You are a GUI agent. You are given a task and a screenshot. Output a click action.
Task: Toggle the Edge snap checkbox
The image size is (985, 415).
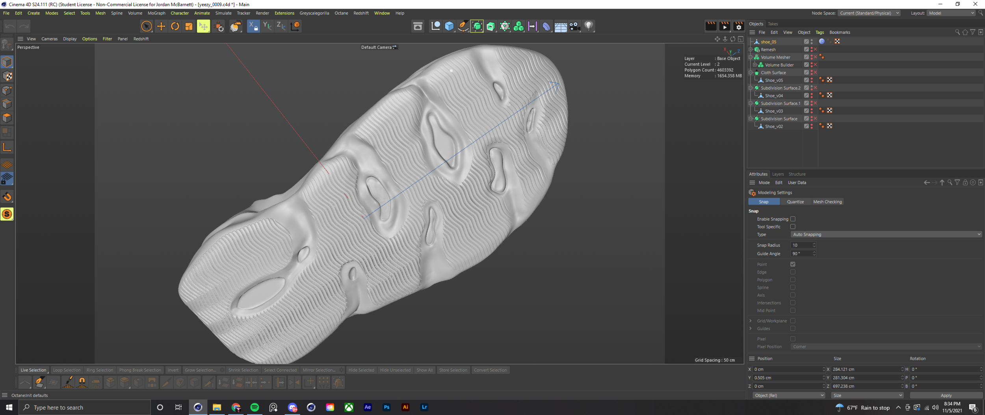pyautogui.click(x=793, y=272)
